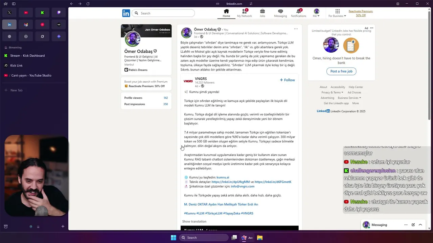Open the purple diamond play pinned tab
Viewport: 433px width, 243px height.
59,36
